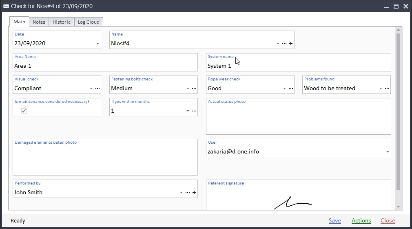Open the Actions link

point(361,220)
